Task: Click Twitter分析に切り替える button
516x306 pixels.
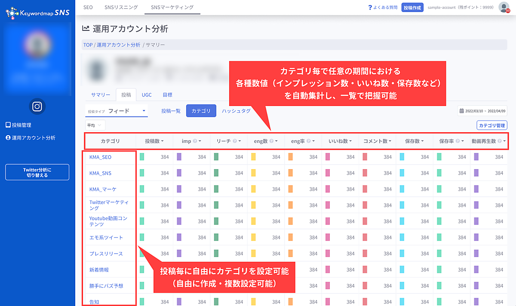Action: click(x=37, y=173)
